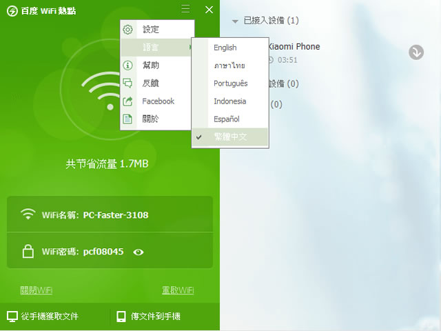The image size is (441, 331).
Task: Select the 幫助 menu entry
Action: 156,66
